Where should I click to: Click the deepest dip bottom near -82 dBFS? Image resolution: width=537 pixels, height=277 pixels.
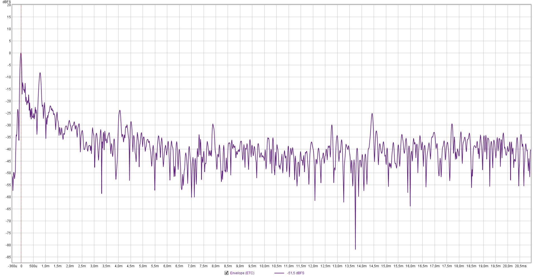[x=355, y=249]
